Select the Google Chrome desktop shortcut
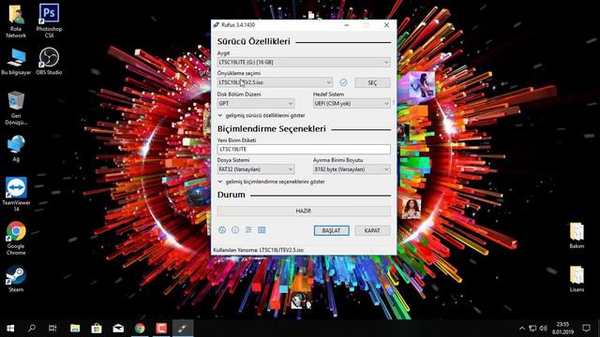 click(16, 238)
